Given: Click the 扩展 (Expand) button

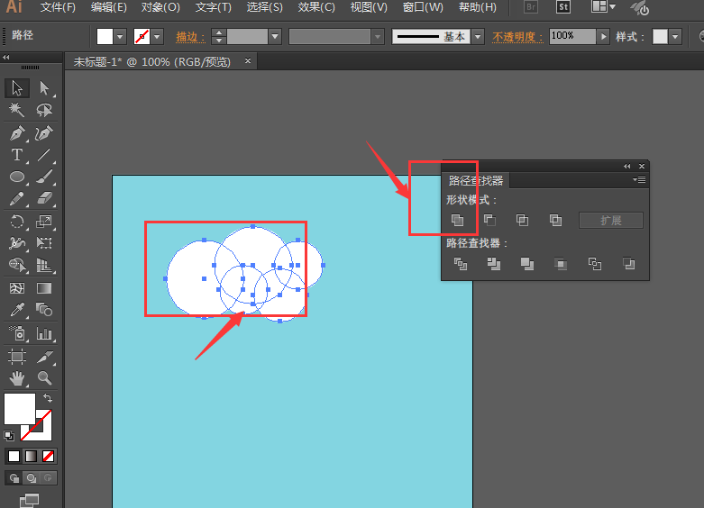Looking at the screenshot, I should (611, 221).
